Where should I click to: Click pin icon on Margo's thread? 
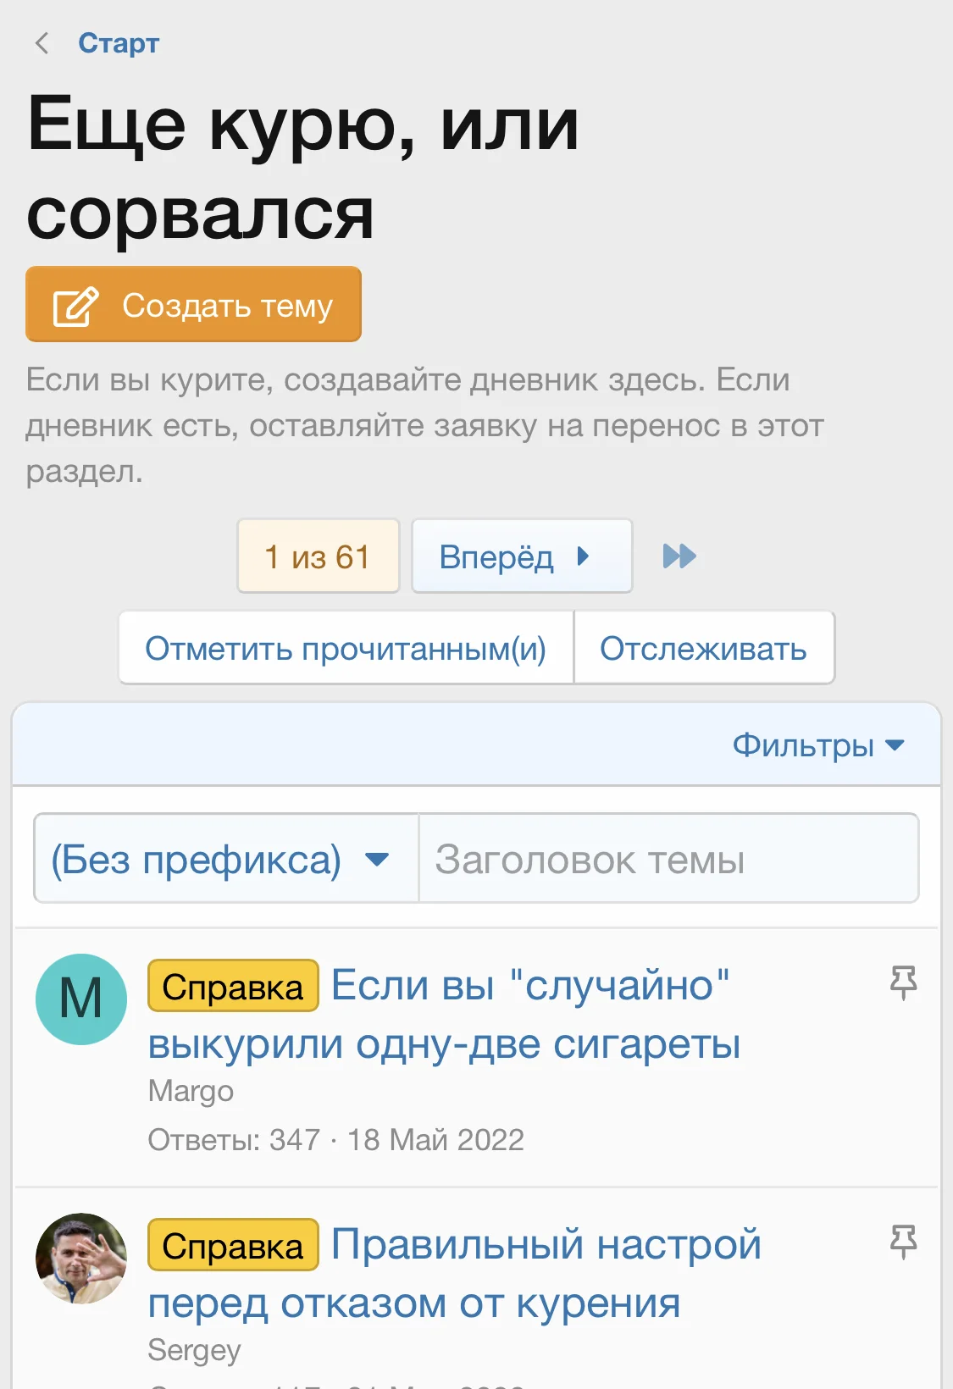[903, 982]
